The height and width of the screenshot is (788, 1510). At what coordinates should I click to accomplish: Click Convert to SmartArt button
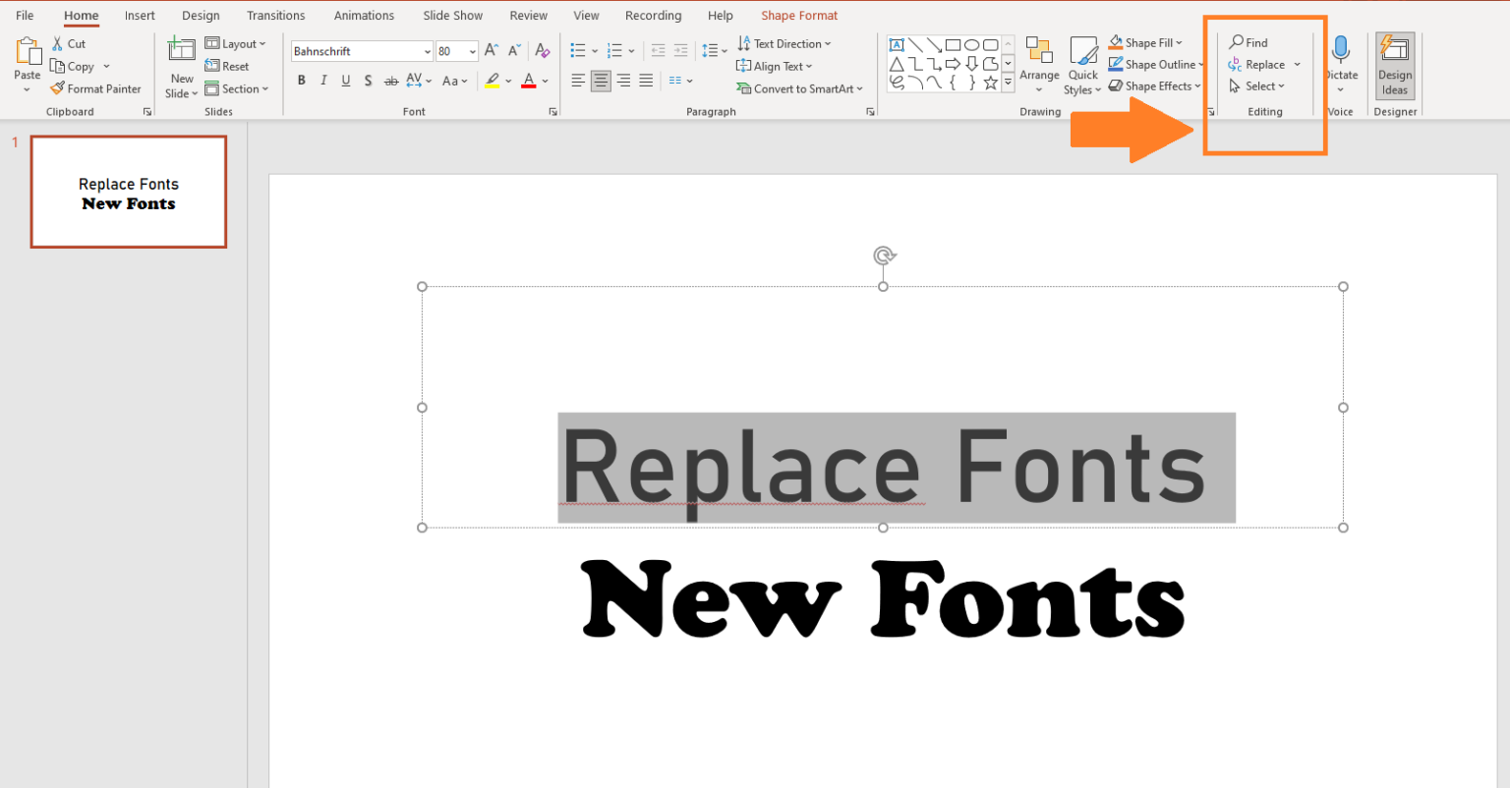(799, 88)
